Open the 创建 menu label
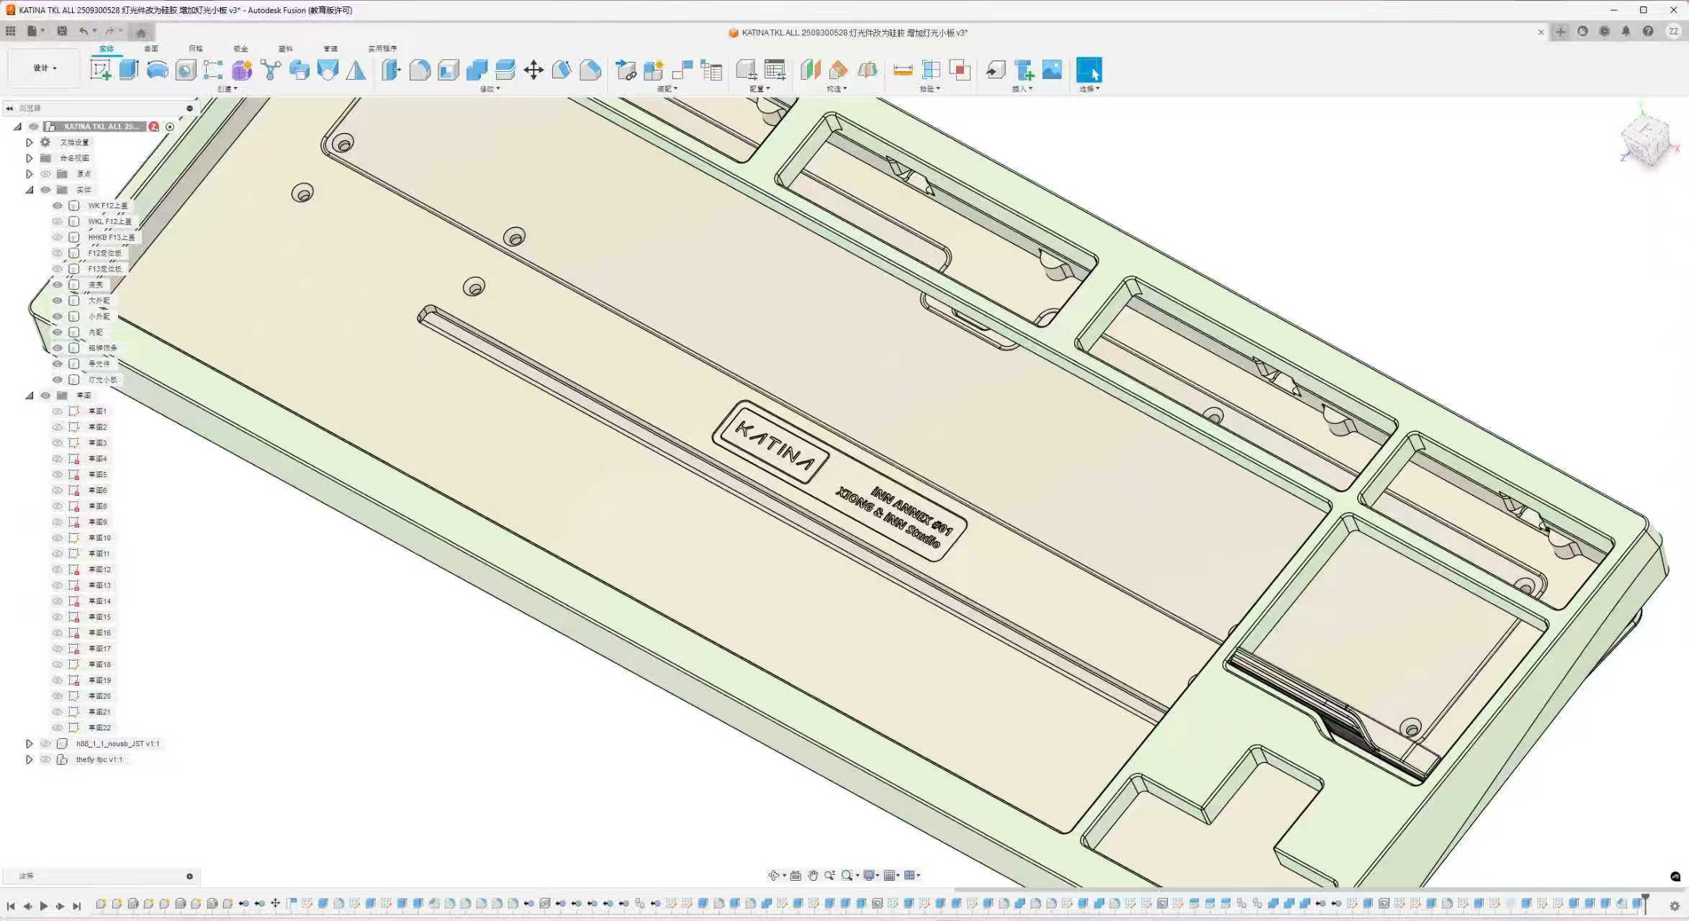Screen dimensions: 1689x921 (227, 89)
